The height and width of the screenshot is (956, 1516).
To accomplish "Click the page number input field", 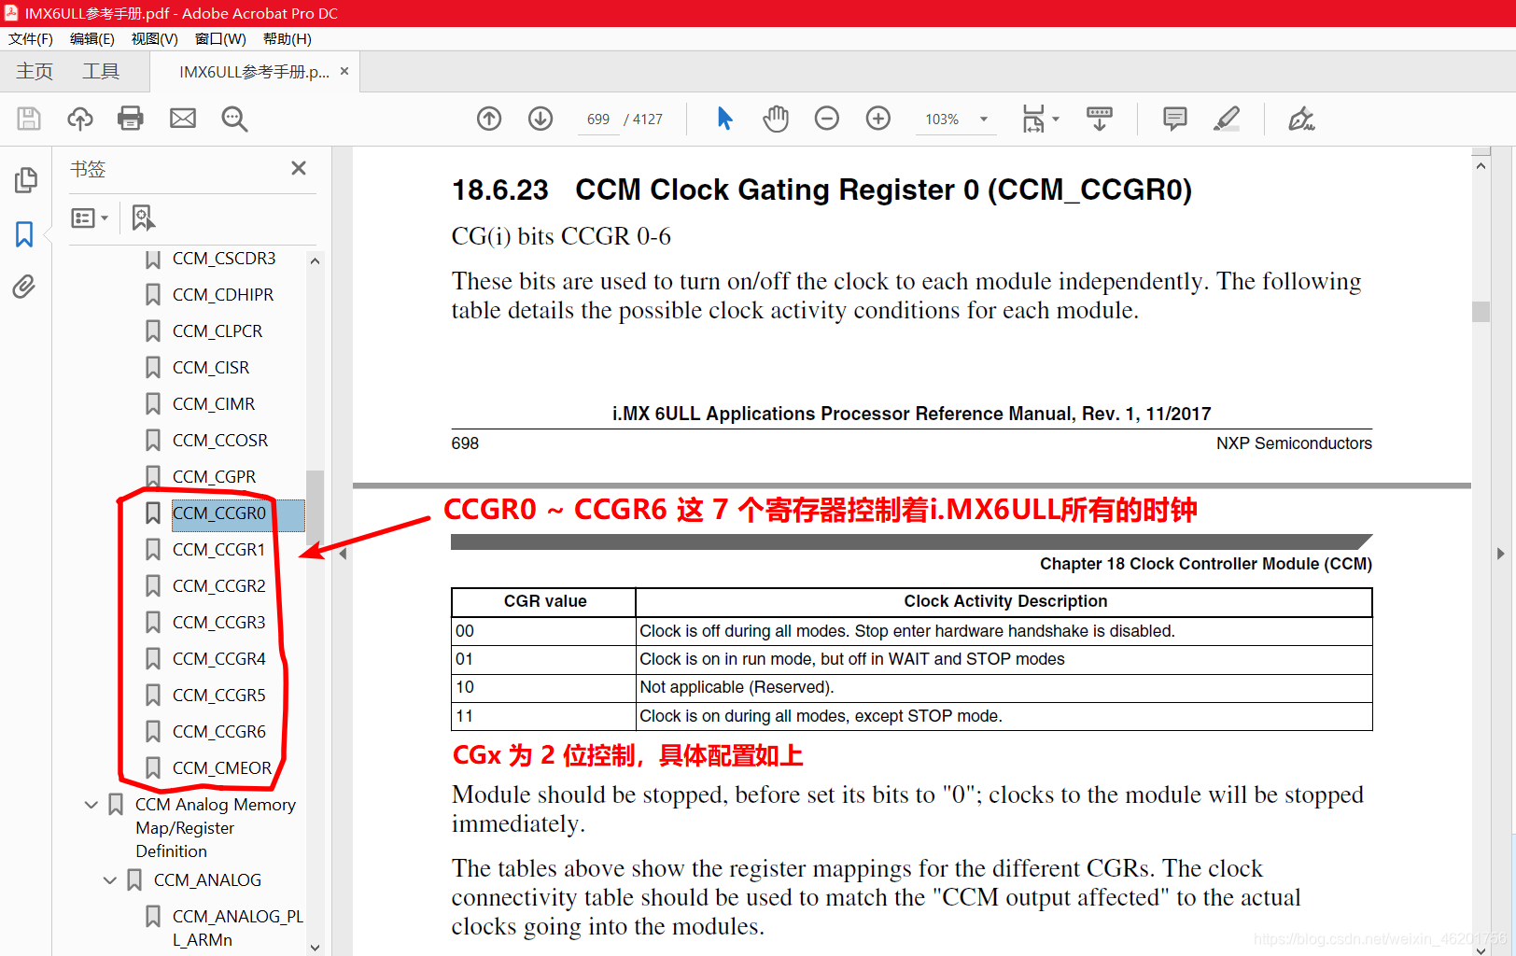I will pyautogui.click(x=598, y=119).
